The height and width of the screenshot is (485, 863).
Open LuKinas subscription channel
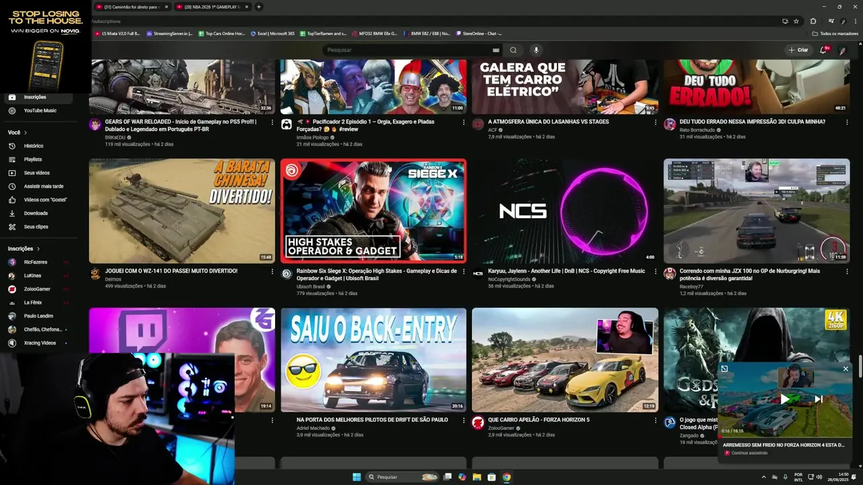(x=32, y=276)
